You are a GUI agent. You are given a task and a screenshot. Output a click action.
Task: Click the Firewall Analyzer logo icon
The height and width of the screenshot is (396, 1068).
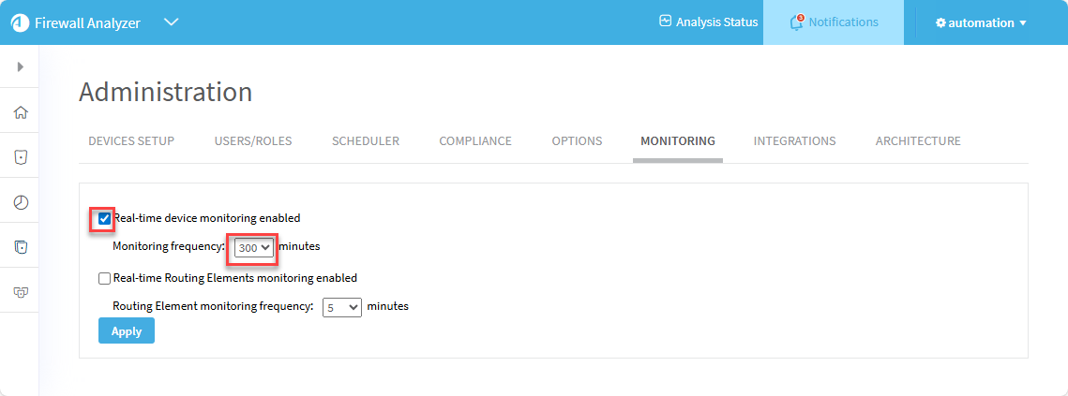pyautogui.click(x=20, y=22)
